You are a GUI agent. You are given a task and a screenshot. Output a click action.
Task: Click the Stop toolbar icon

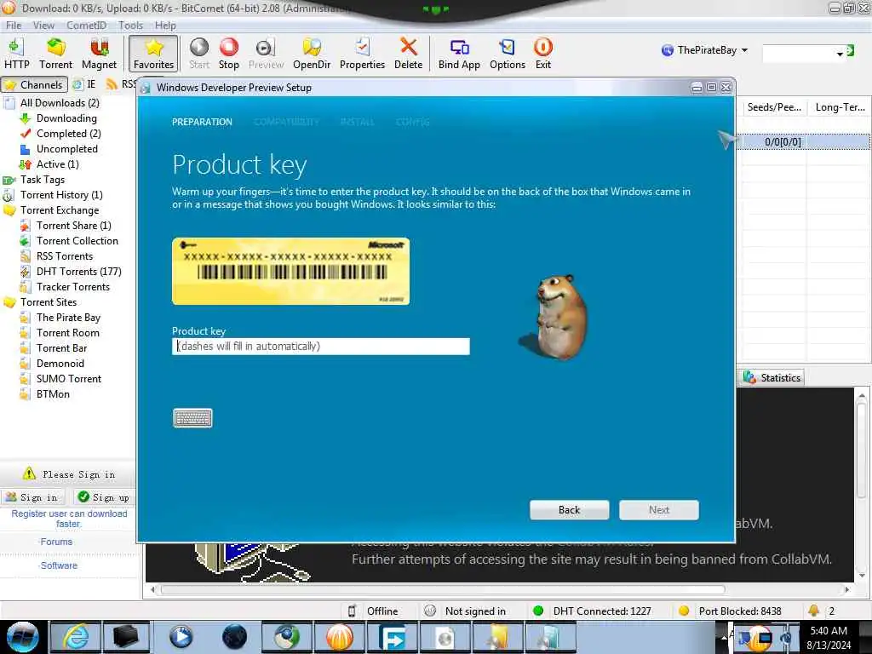(228, 54)
